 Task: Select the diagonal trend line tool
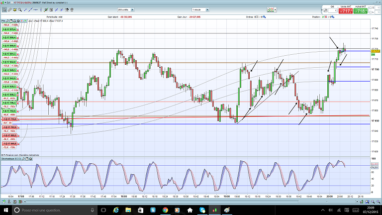pos(30,10)
